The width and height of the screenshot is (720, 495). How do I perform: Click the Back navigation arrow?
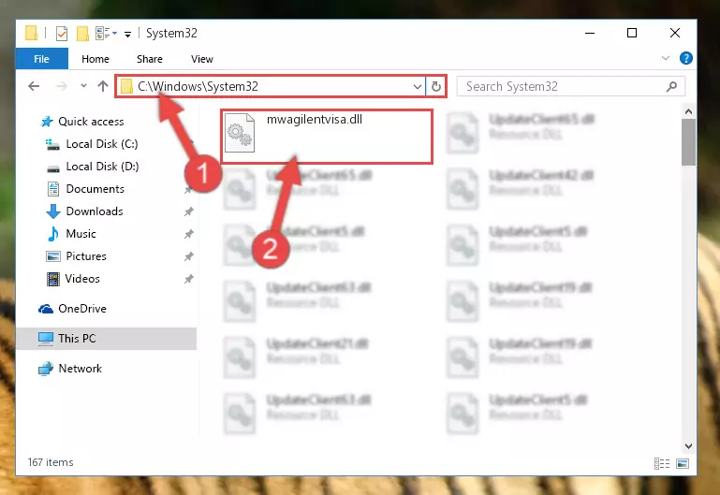tap(34, 86)
